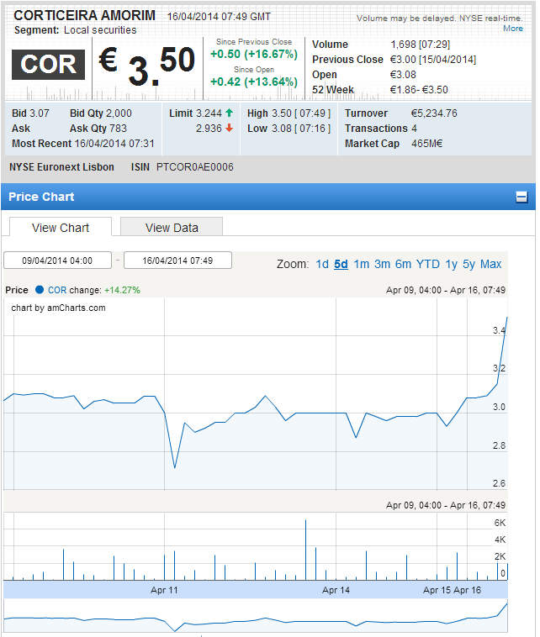Switch to the View Data tab

tap(172, 227)
